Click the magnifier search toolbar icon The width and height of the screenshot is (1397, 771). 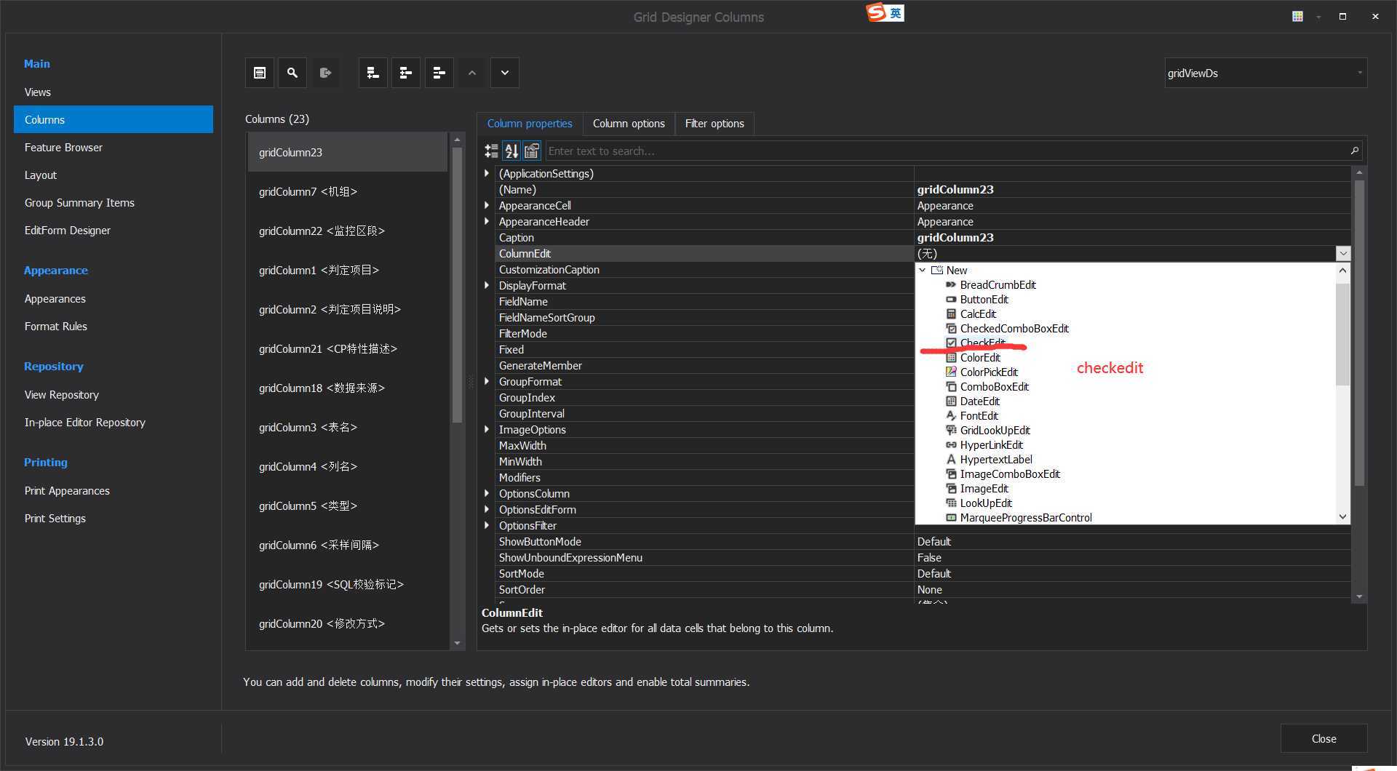click(x=292, y=73)
